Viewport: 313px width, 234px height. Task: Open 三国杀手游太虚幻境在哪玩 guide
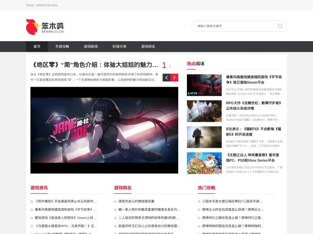click(232, 201)
